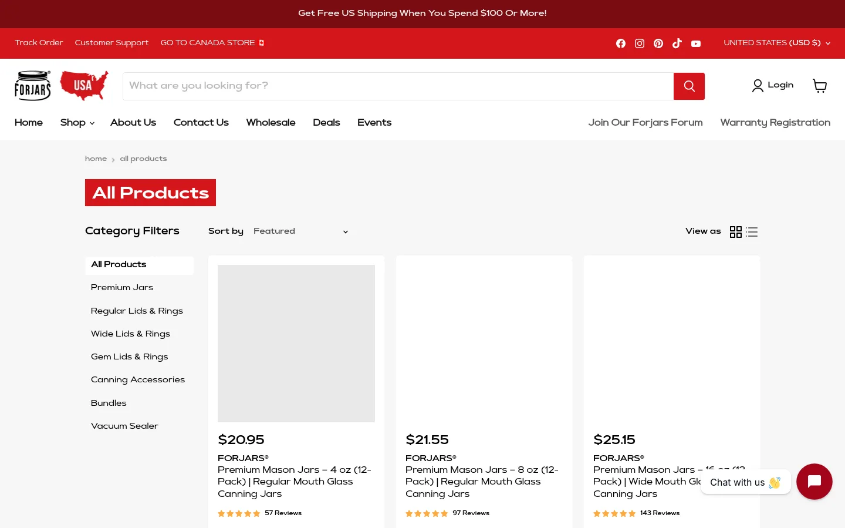Open the TikTok social icon

tap(677, 43)
